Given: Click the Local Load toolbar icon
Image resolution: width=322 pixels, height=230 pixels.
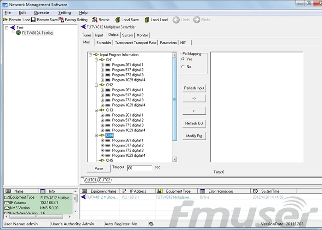Looking at the screenshot, I should (x=147, y=20).
